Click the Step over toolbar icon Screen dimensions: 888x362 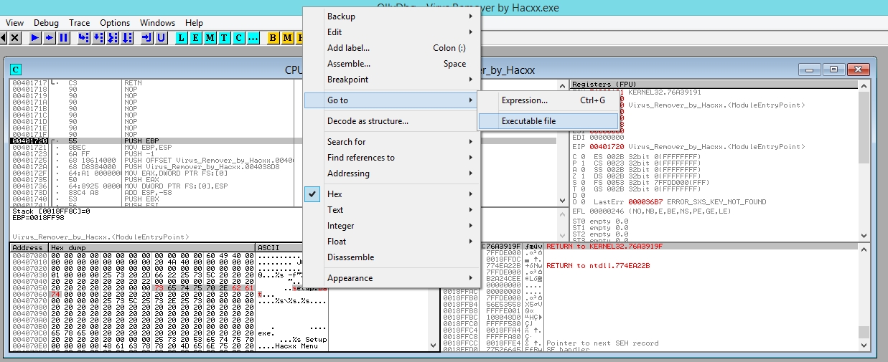(98, 37)
